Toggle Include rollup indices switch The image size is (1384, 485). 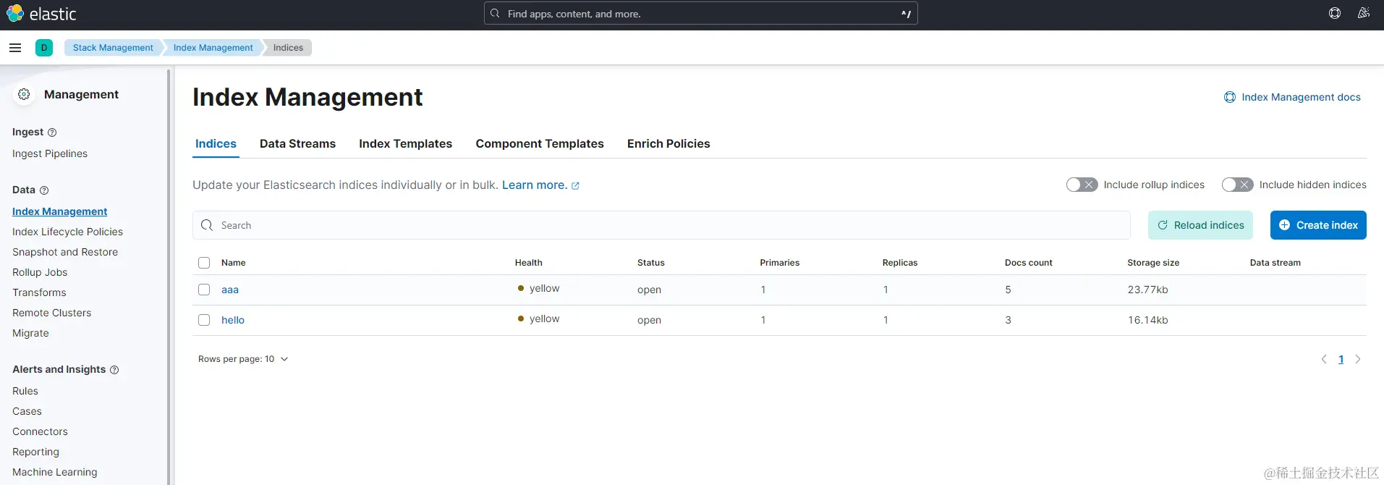(1082, 185)
